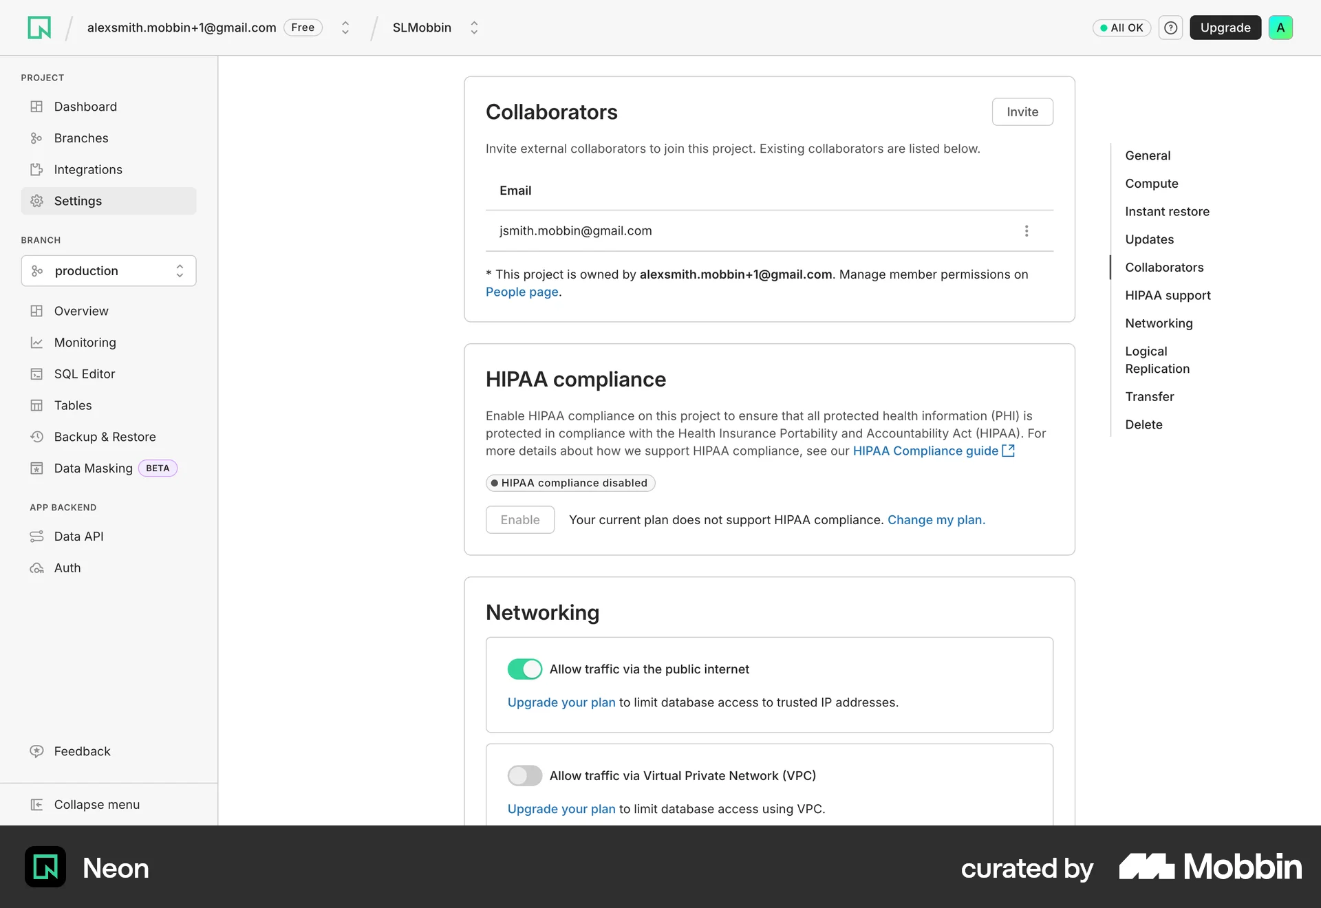Jump to Logical Replication section
Image resolution: width=1321 pixels, height=908 pixels.
(1157, 360)
